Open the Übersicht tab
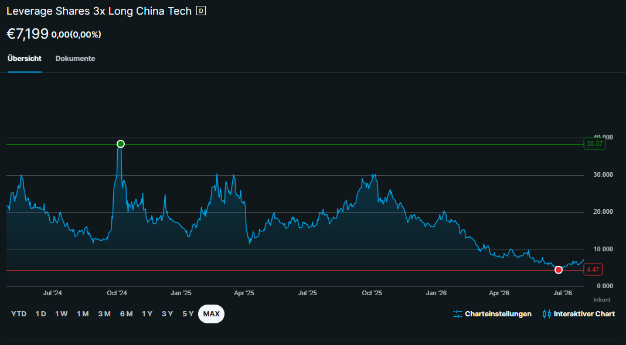This screenshot has width=626, height=345. click(x=25, y=59)
